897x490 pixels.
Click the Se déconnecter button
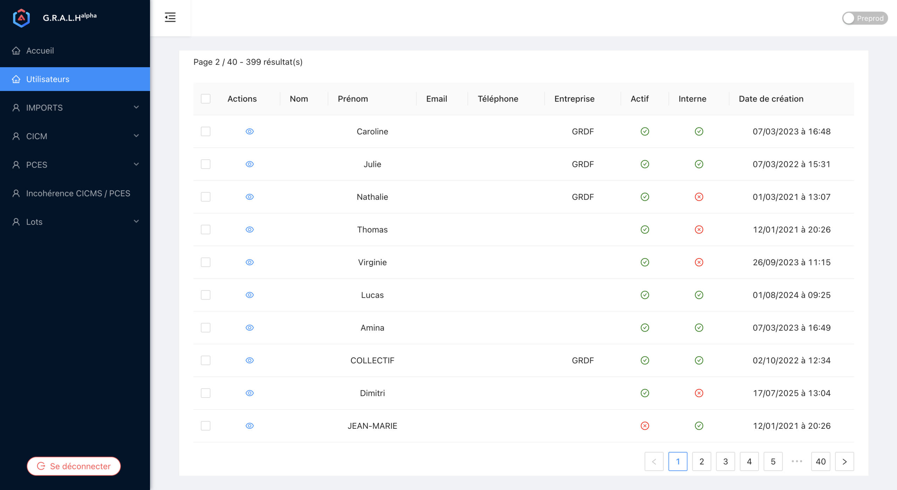(x=74, y=466)
